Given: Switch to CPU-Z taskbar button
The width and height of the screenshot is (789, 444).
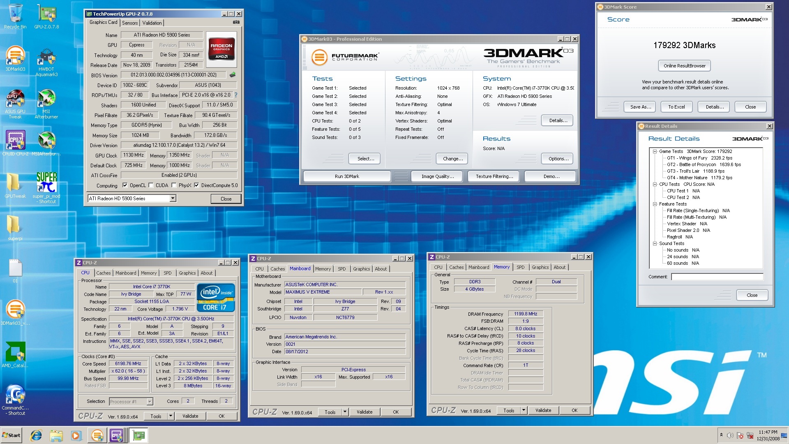Looking at the screenshot, I should pyautogui.click(x=117, y=435).
